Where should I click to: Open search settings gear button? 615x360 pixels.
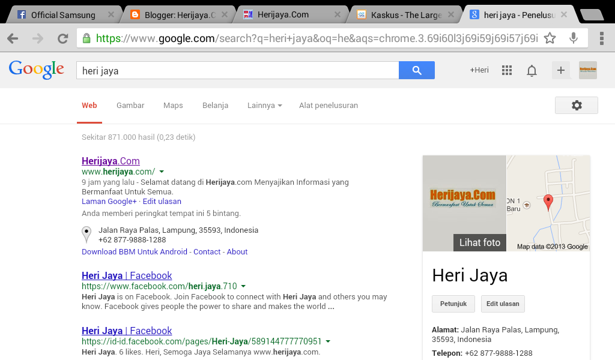576,105
